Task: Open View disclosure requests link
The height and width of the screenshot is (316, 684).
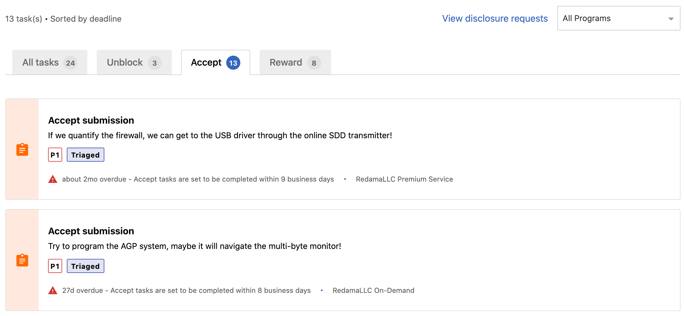Action: 495,18
